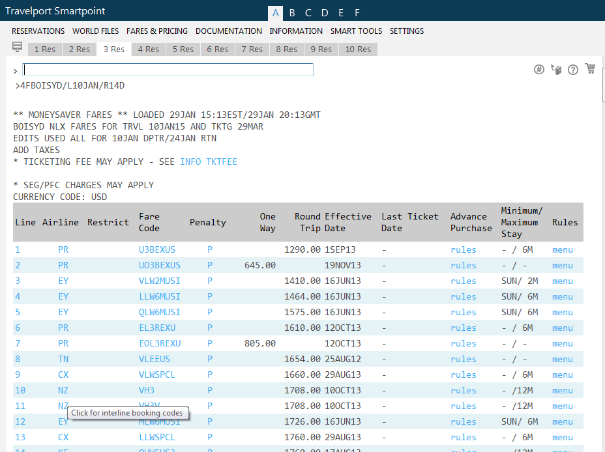Select the 2 Res tab
The image size is (605, 452).
[x=80, y=49]
